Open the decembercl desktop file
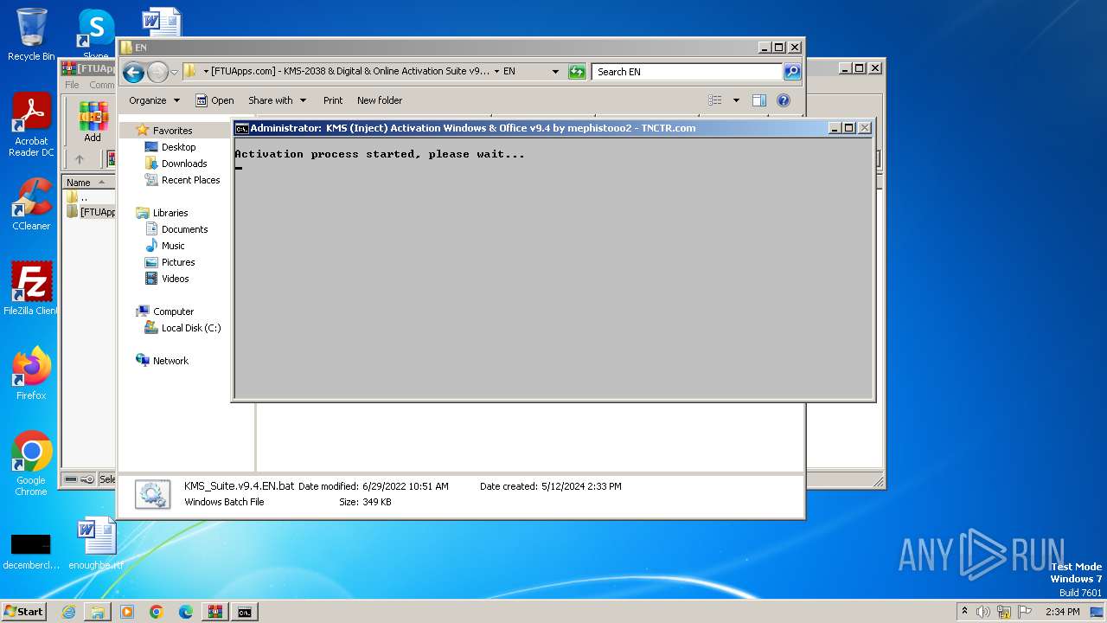This screenshot has height=623, width=1107. pos(31,550)
